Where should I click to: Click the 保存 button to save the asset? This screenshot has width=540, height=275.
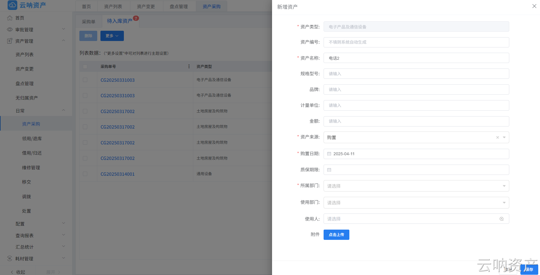[x=529, y=269]
